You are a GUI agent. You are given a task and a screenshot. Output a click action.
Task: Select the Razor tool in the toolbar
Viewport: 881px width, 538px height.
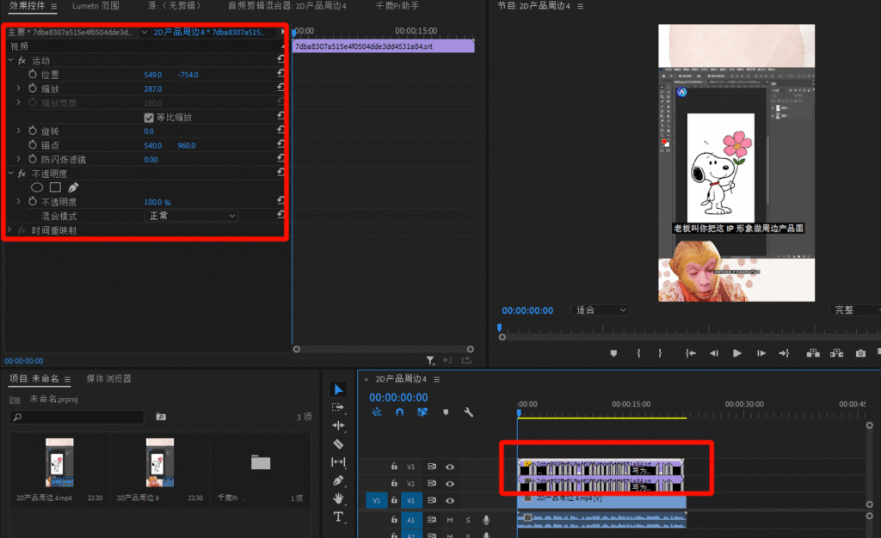click(x=338, y=443)
